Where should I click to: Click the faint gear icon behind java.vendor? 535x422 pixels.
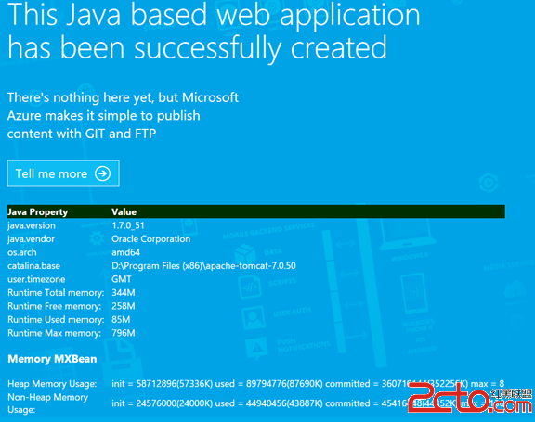point(97,238)
